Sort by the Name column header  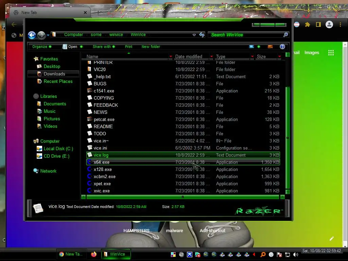pyautogui.click(x=92, y=57)
